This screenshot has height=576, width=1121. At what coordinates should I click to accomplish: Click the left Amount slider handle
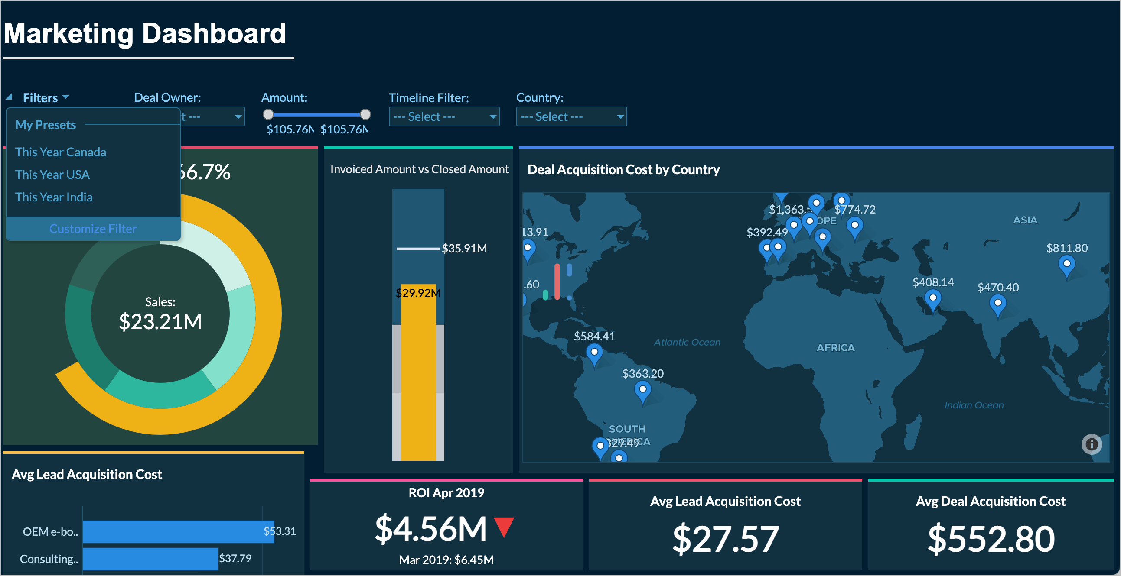coord(268,114)
